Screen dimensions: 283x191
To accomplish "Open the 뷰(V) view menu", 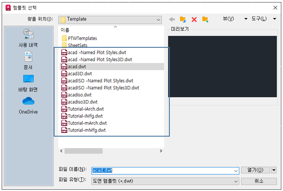I will pyautogui.click(x=228, y=19).
